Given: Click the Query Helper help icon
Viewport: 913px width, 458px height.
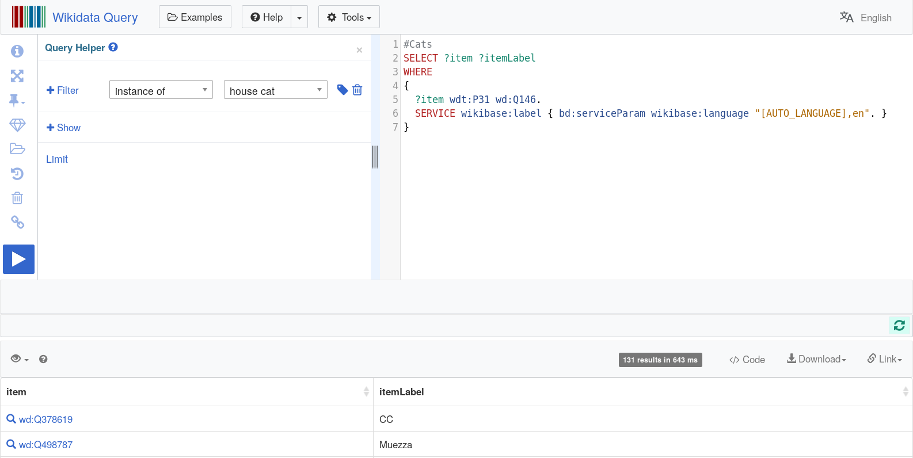Looking at the screenshot, I should click(113, 47).
